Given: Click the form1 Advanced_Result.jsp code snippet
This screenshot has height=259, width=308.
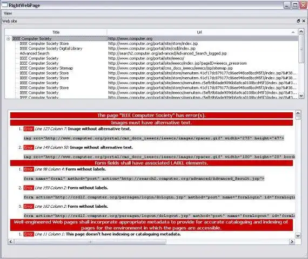Looking at the screenshot, I should [144, 179].
